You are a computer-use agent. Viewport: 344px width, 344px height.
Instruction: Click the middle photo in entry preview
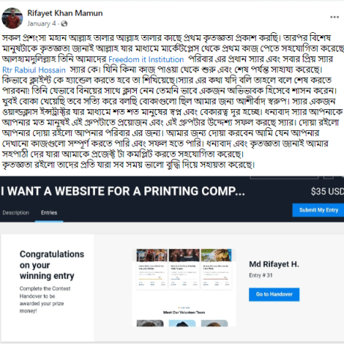click(184, 255)
